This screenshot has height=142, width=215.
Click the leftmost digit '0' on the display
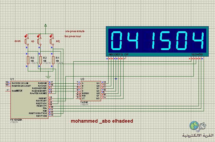(116, 40)
